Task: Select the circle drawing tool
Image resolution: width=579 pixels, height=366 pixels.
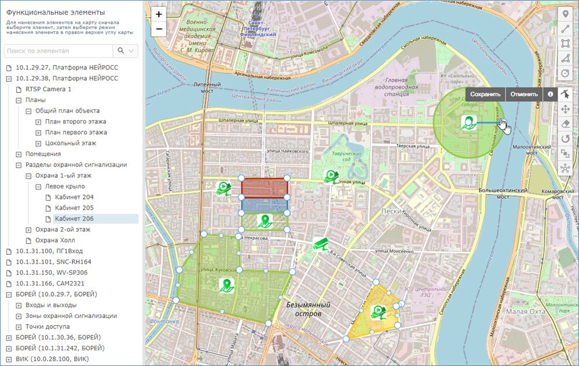Action: (x=565, y=73)
